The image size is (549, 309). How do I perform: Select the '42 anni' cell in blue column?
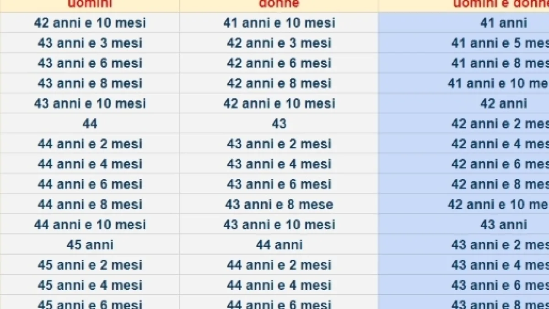point(503,103)
